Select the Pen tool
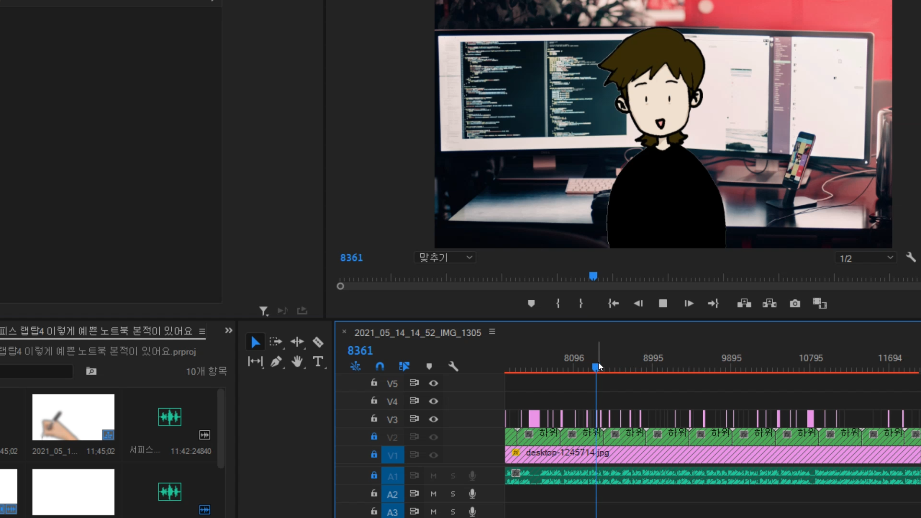The image size is (921, 518). click(276, 362)
